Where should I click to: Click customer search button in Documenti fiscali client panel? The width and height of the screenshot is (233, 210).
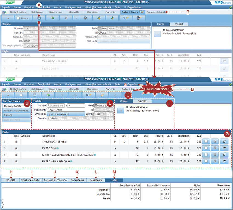click(x=121, y=111)
